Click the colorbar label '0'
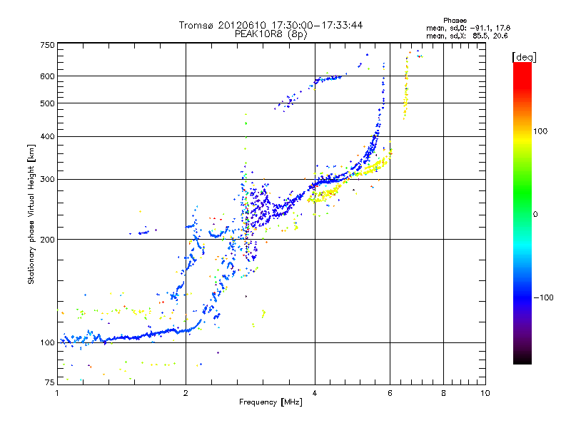The height and width of the screenshot is (428, 571). [x=535, y=215]
